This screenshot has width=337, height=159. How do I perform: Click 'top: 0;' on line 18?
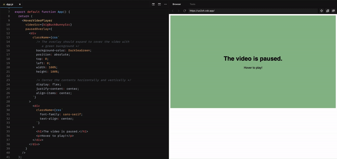tap(42, 59)
